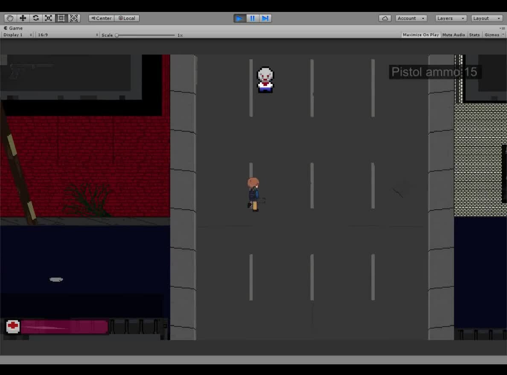Select the Rotate tool
This screenshot has width=507, height=375.
[x=36, y=18]
